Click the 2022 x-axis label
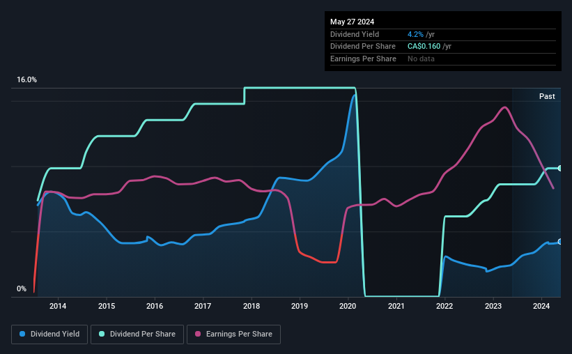Screen dimensions: 572x354 click(445, 306)
